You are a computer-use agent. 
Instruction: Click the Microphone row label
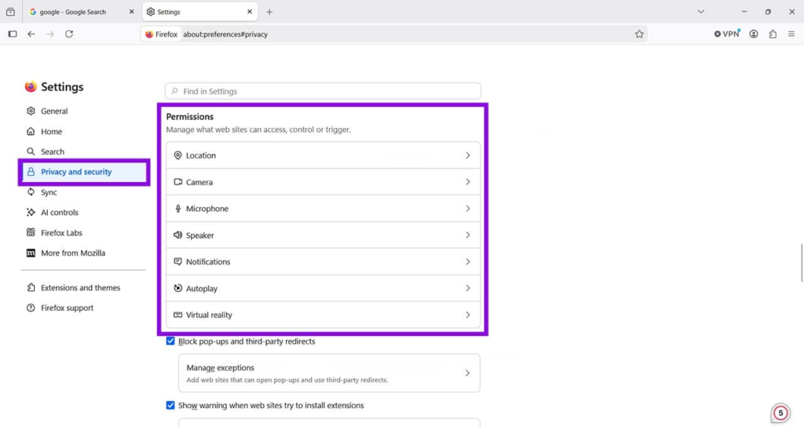[207, 209]
